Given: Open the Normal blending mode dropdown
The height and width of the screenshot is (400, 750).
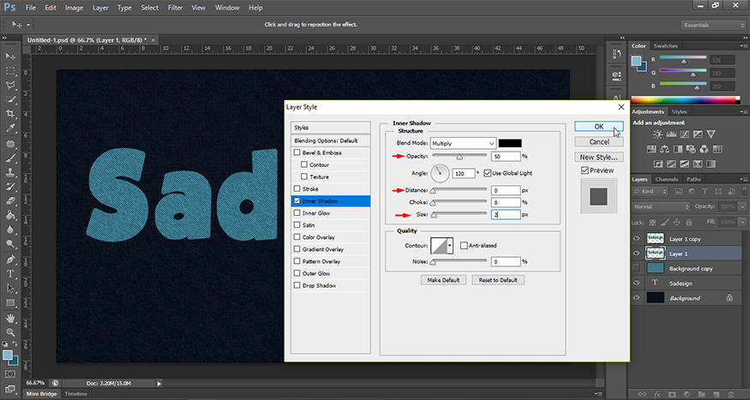Looking at the screenshot, I should coord(661,207).
